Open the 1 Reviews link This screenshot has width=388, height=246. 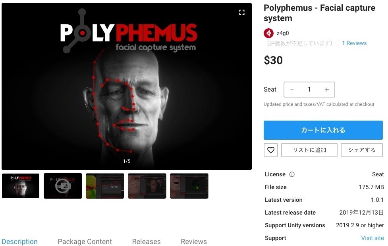(354, 43)
